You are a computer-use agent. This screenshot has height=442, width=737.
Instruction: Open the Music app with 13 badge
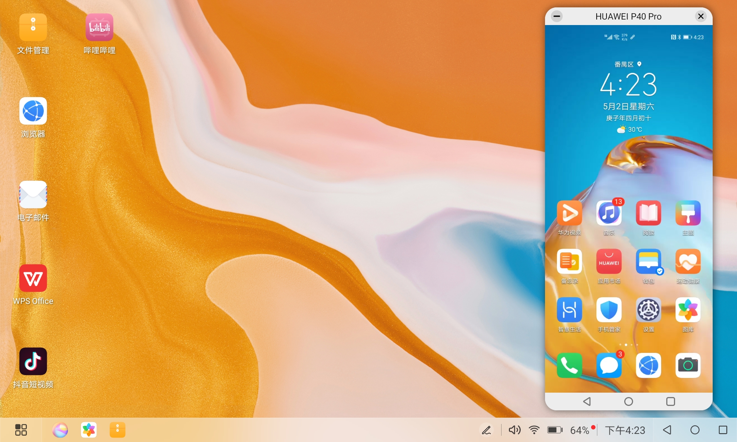click(x=609, y=213)
